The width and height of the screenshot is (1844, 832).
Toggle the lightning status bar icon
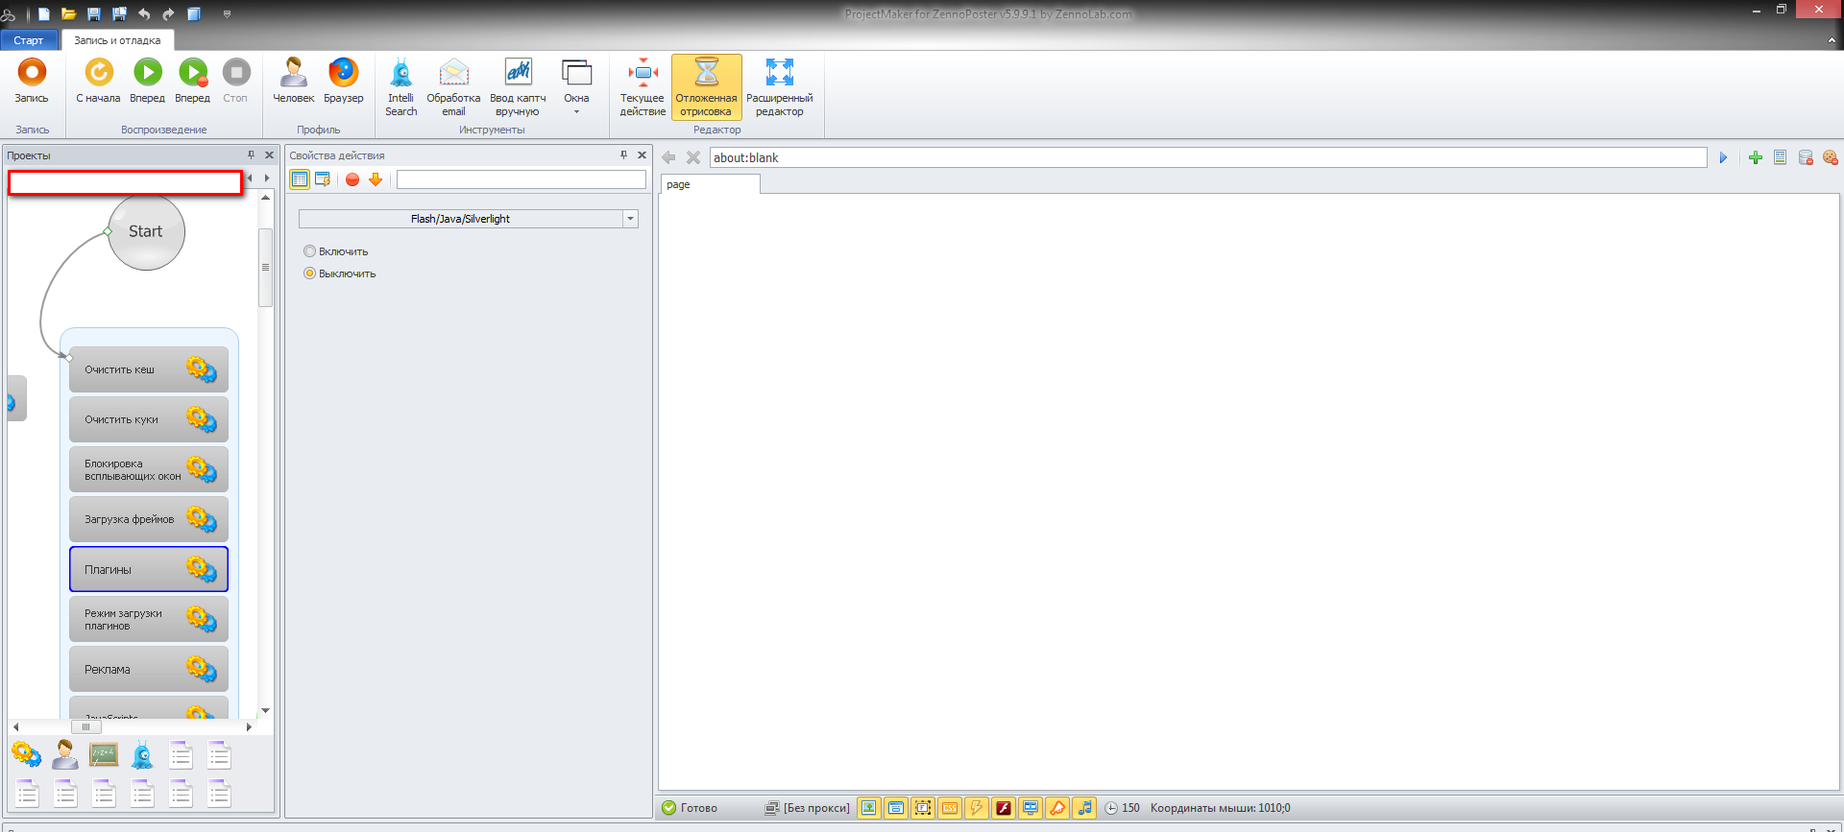[977, 808]
